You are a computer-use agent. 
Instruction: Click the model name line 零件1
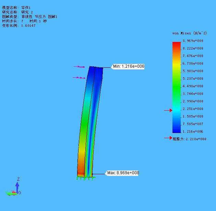pyautogui.click(x=16, y=8)
